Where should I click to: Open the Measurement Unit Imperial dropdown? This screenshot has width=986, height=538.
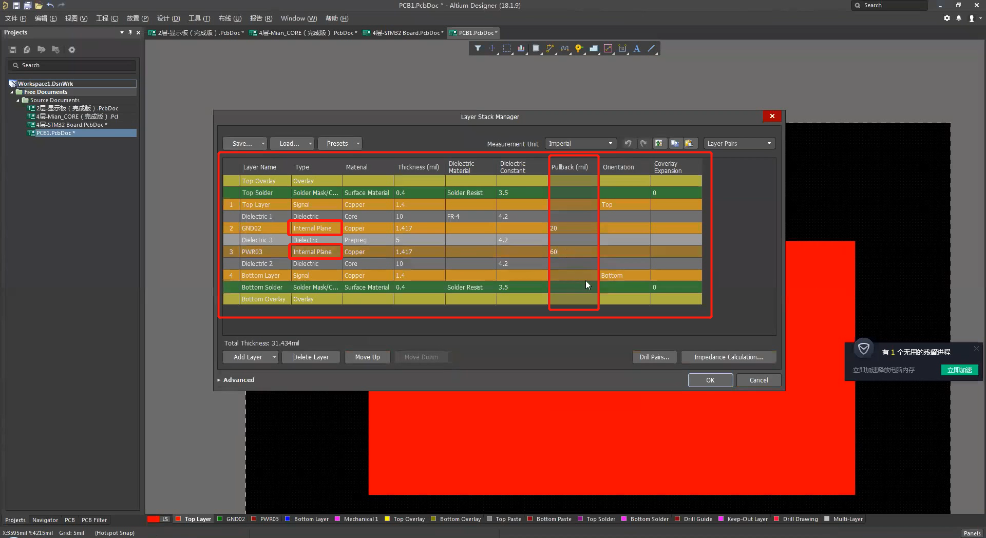[x=580, y=144]
